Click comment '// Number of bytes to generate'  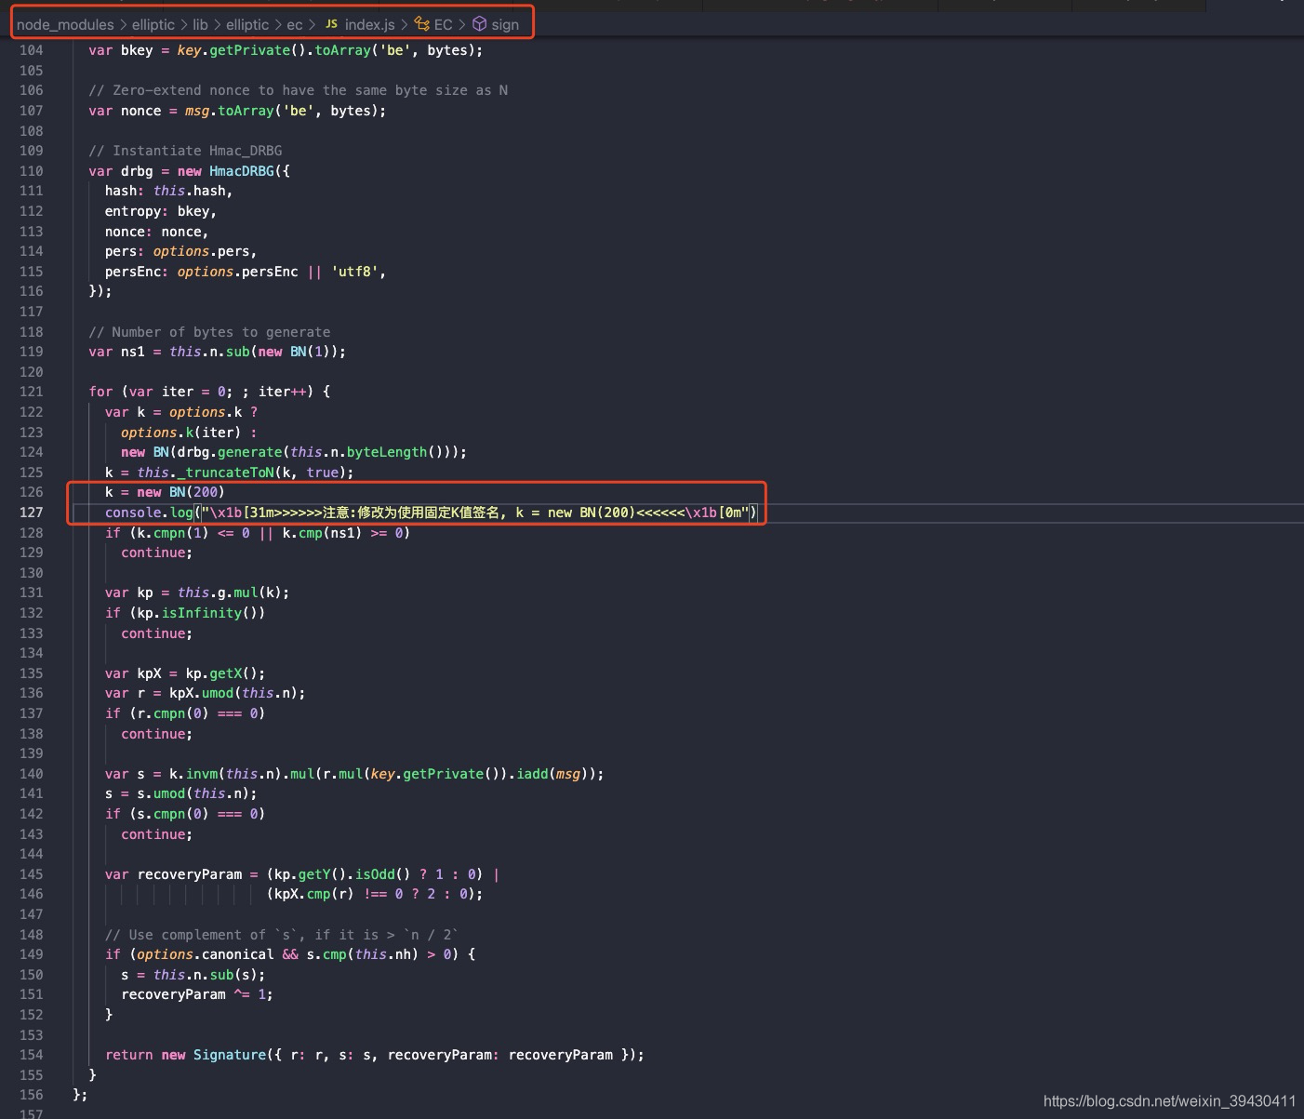click(x=209, y=332)
